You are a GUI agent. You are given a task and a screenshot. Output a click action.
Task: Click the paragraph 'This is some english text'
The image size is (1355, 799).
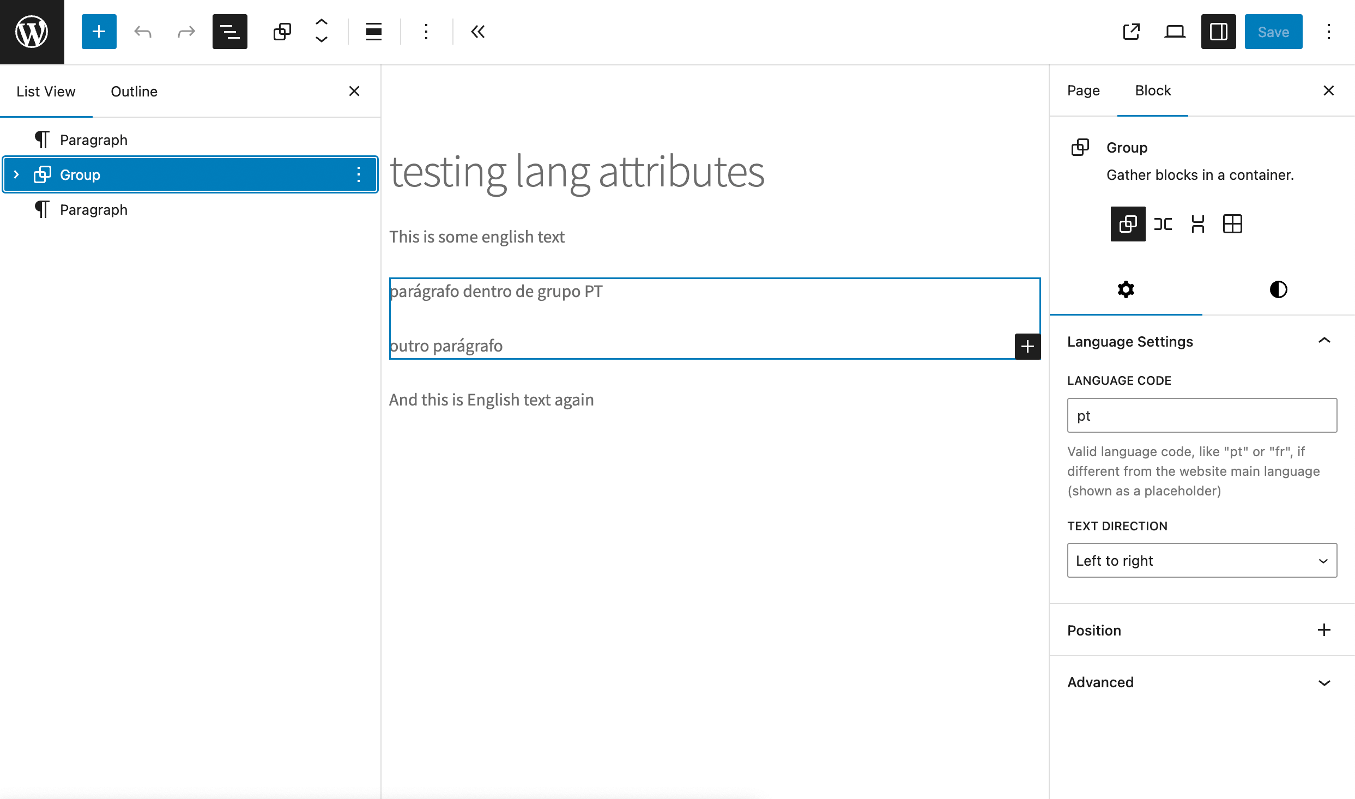tap(476, 237)
